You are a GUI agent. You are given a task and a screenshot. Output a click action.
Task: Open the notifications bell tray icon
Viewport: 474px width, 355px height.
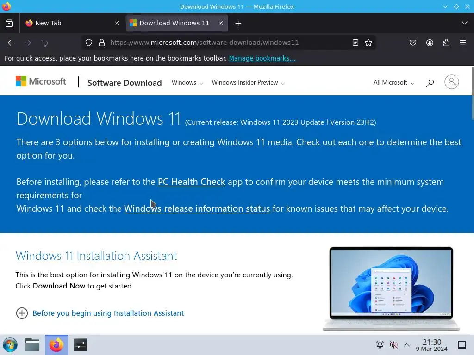point(380,344)
